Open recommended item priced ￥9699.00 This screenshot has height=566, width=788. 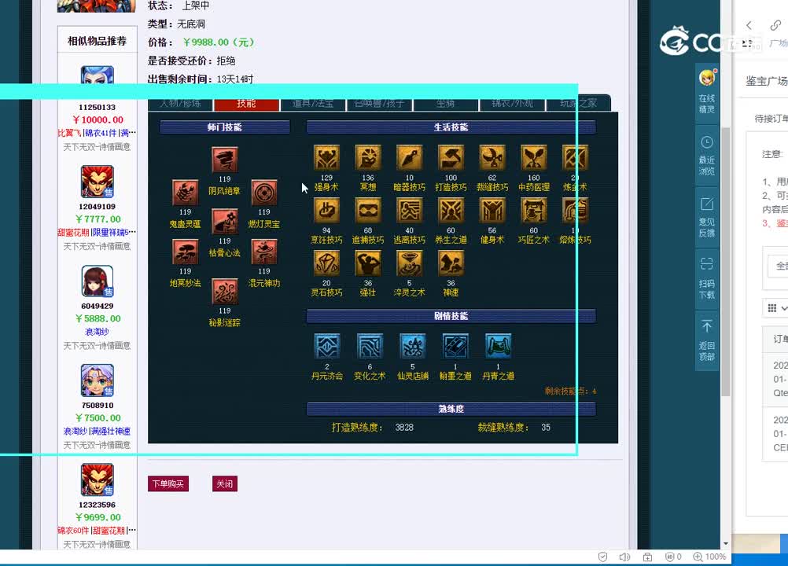(98, 518)
